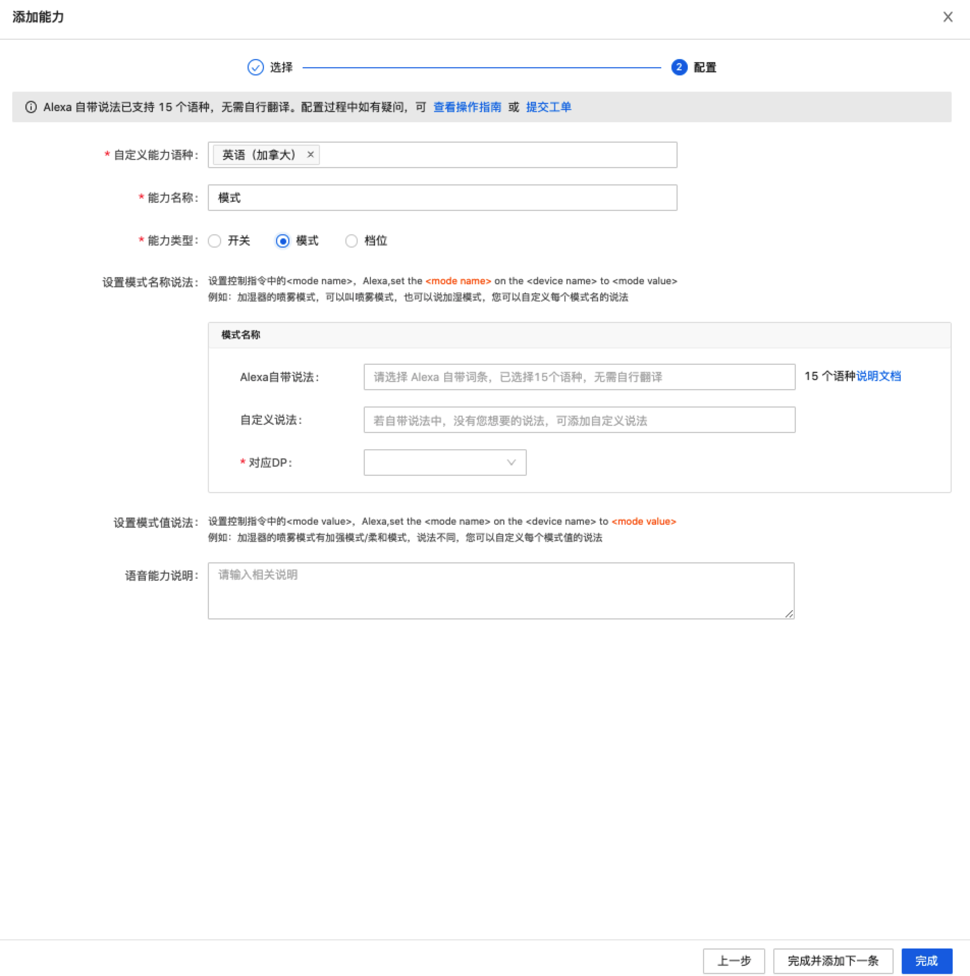Viewport: 970px width, 976px height.
Task: Click the 选择 step checkmark icon
Action: tap(255, 67)
